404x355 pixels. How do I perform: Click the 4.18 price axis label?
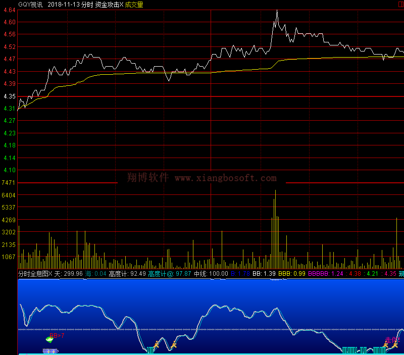(x=10, y=145)
